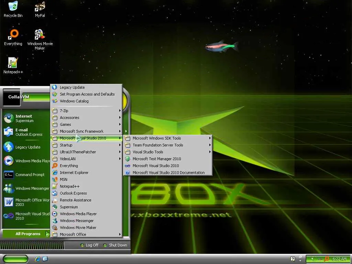Launch Supermium from All Programs list
The width and height of the screenshot is (352, 264).
[86, 207]
